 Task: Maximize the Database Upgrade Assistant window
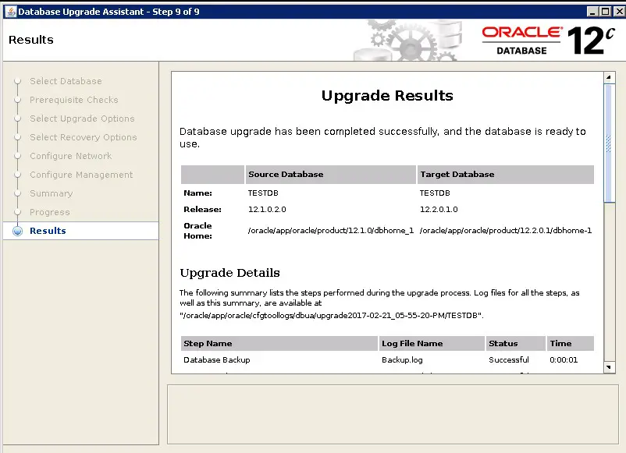click(x=605, y=12)
